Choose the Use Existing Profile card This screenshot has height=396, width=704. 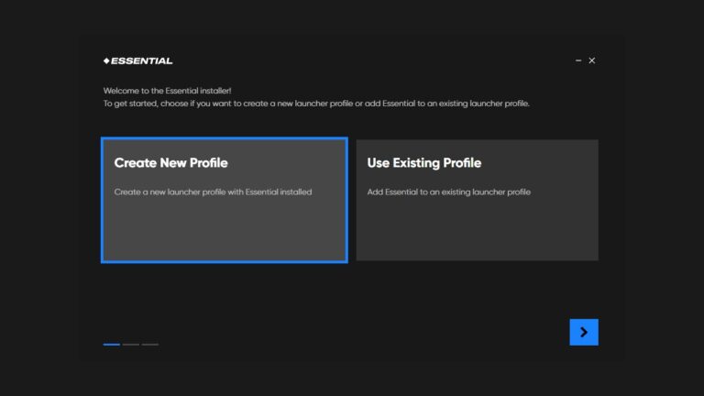[478, 200]
